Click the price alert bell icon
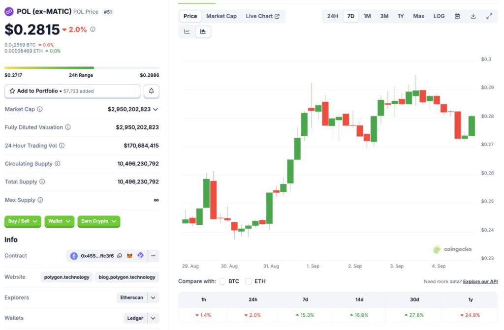The height and width of the screenshot is (330, 504). point(152,91)
